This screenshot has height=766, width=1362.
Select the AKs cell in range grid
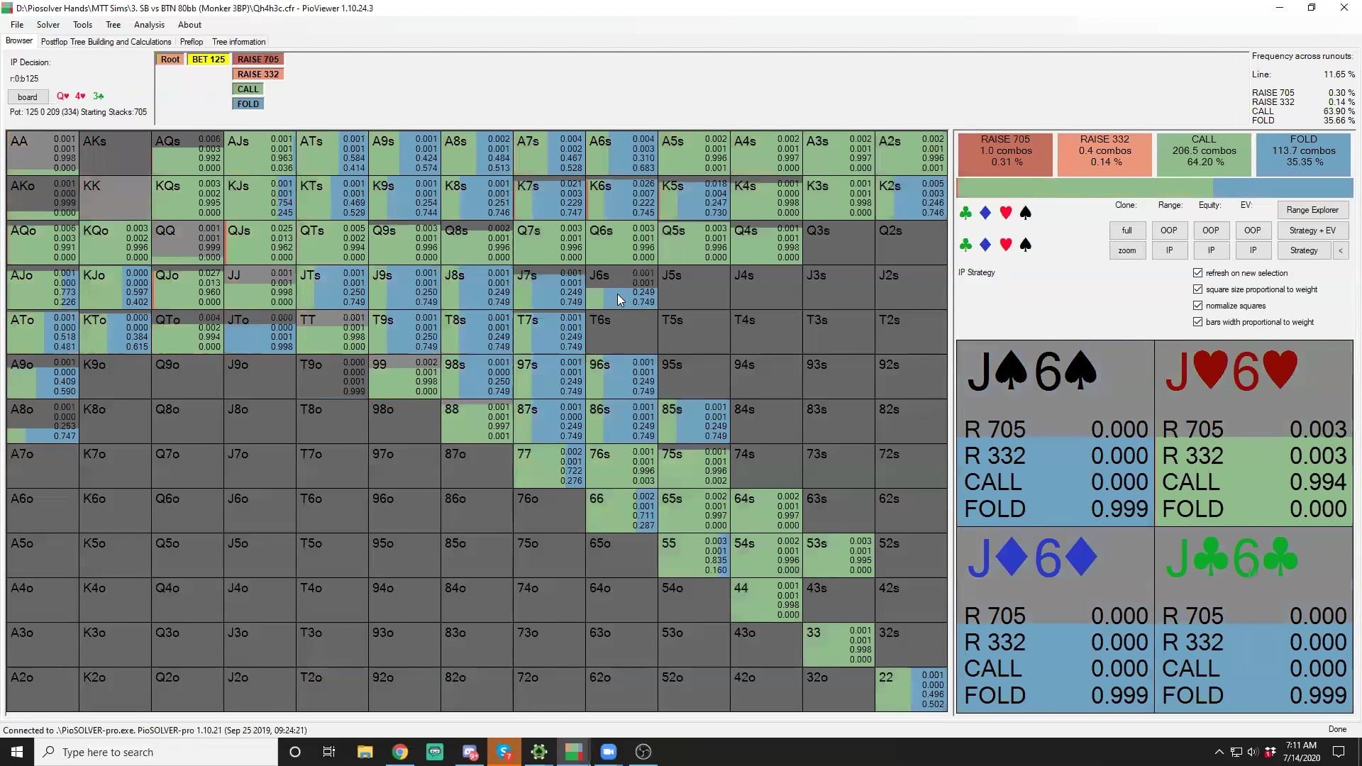(115, 152)
